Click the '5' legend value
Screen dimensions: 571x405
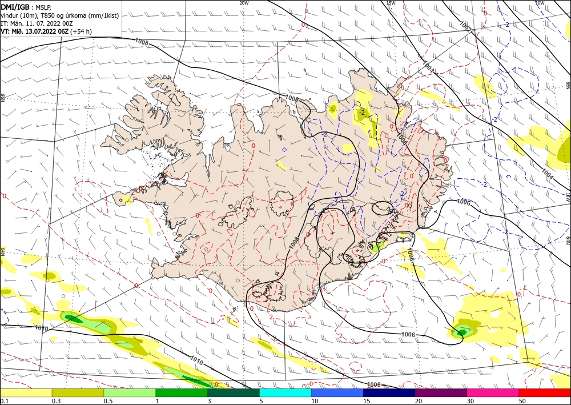tap(262, 401)
